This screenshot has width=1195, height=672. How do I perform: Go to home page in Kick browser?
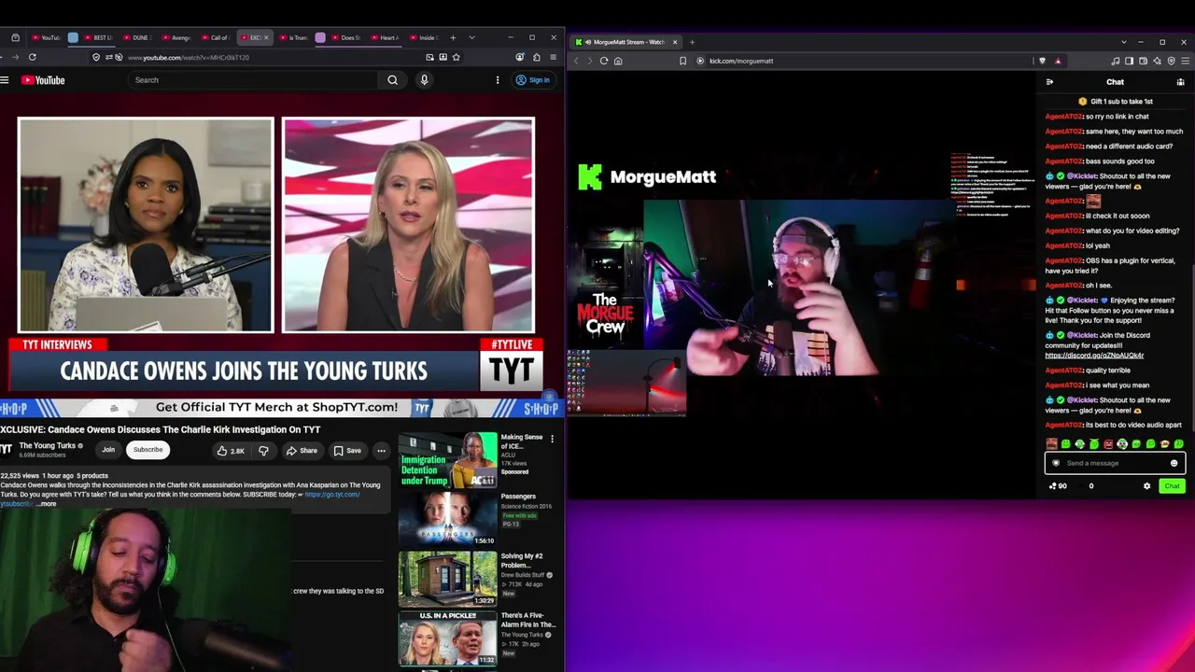tap(618, 61)
